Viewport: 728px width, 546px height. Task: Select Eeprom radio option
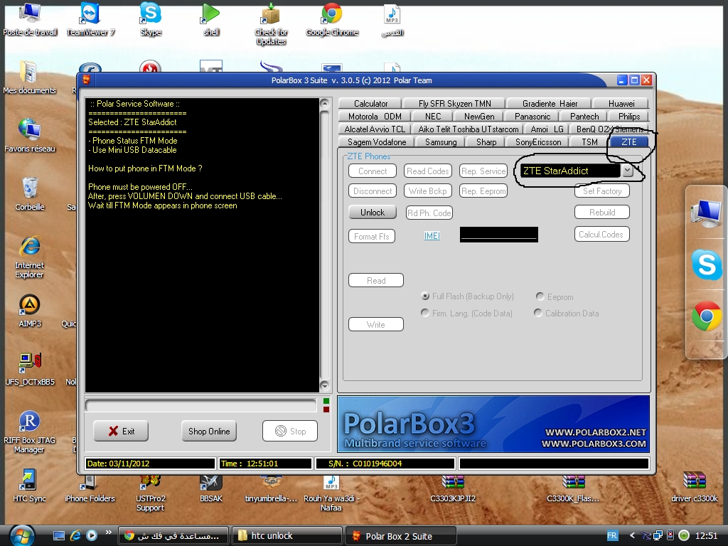pos(540,296)
